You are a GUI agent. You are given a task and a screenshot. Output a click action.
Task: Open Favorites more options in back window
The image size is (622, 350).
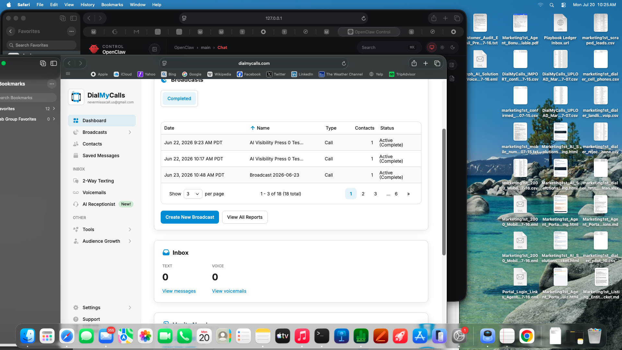(x=71, y=31)
